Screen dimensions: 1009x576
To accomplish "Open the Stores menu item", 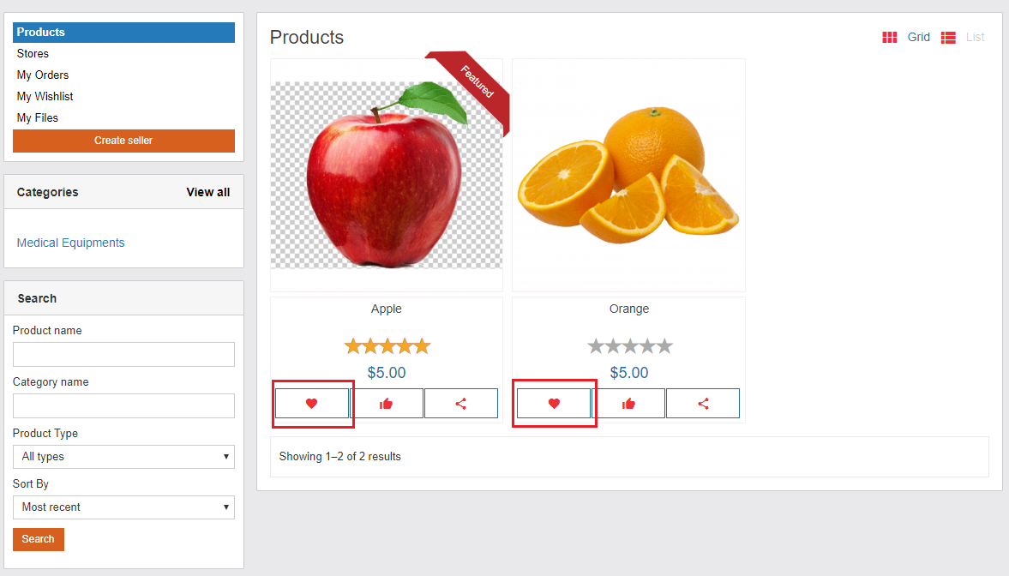I will 33,54.
